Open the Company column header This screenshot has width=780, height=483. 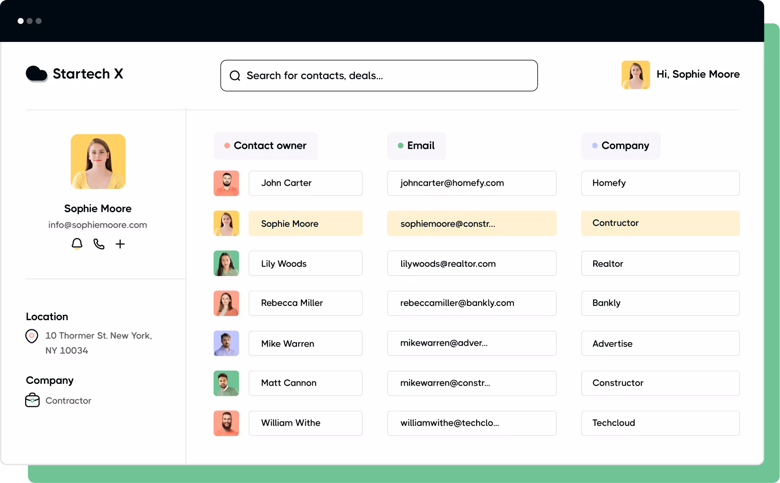(620, 146)
